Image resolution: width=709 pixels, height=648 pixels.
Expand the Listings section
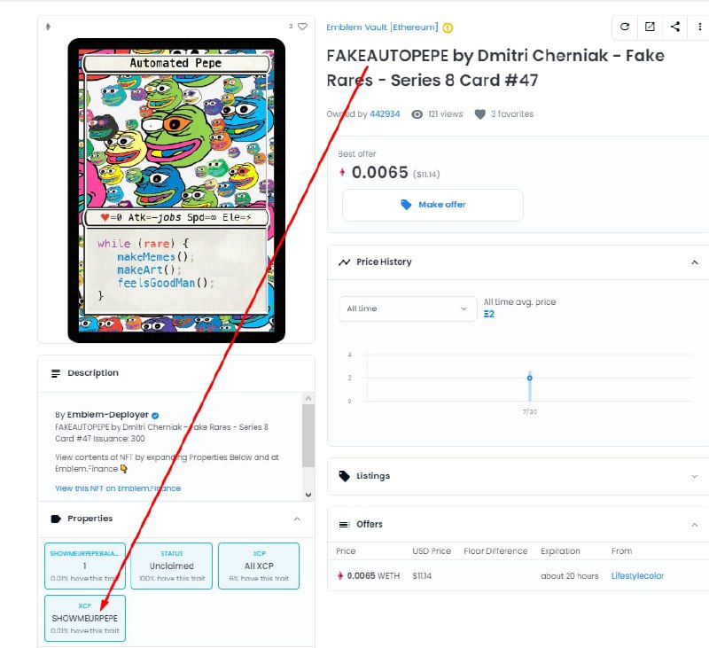click(x=695, y=476)
